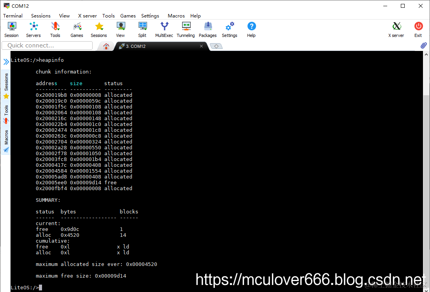Screen dimensions: 430x292
Task: Close the COM12 tab
Action: tap(201, 46)
